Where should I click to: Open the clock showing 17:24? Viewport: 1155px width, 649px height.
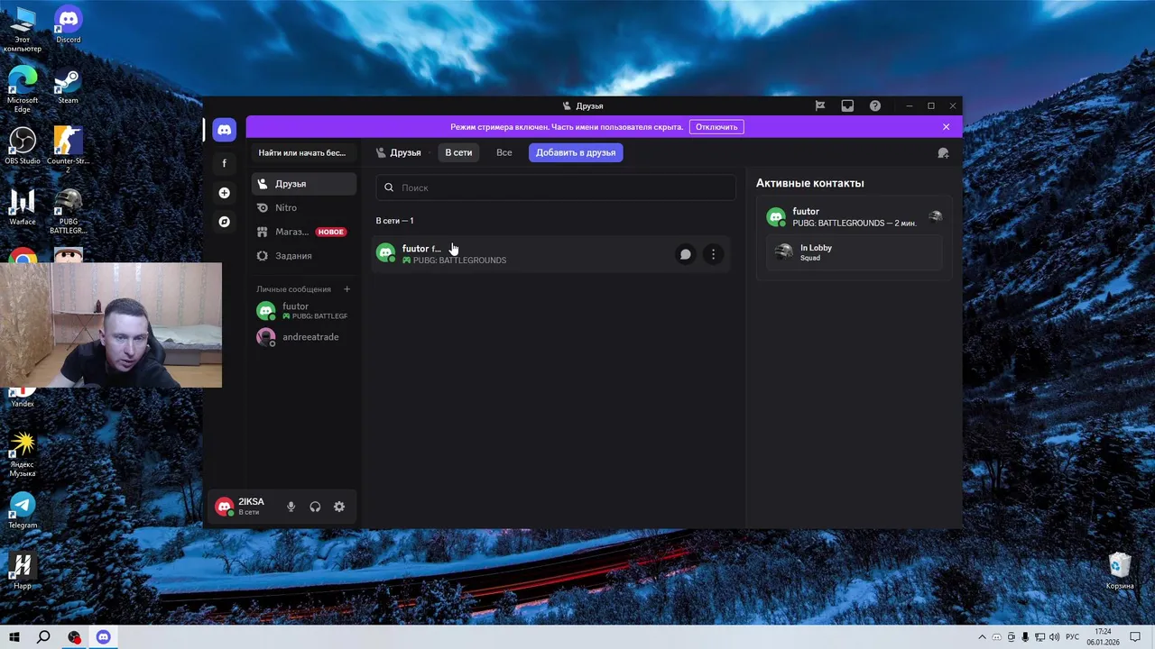coord(1103,637)
